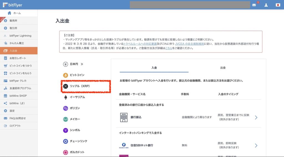Click the 手数料 column header
The height and width of the screenshot is (157, 284).
pyautogui.click(x=185, y=94)
